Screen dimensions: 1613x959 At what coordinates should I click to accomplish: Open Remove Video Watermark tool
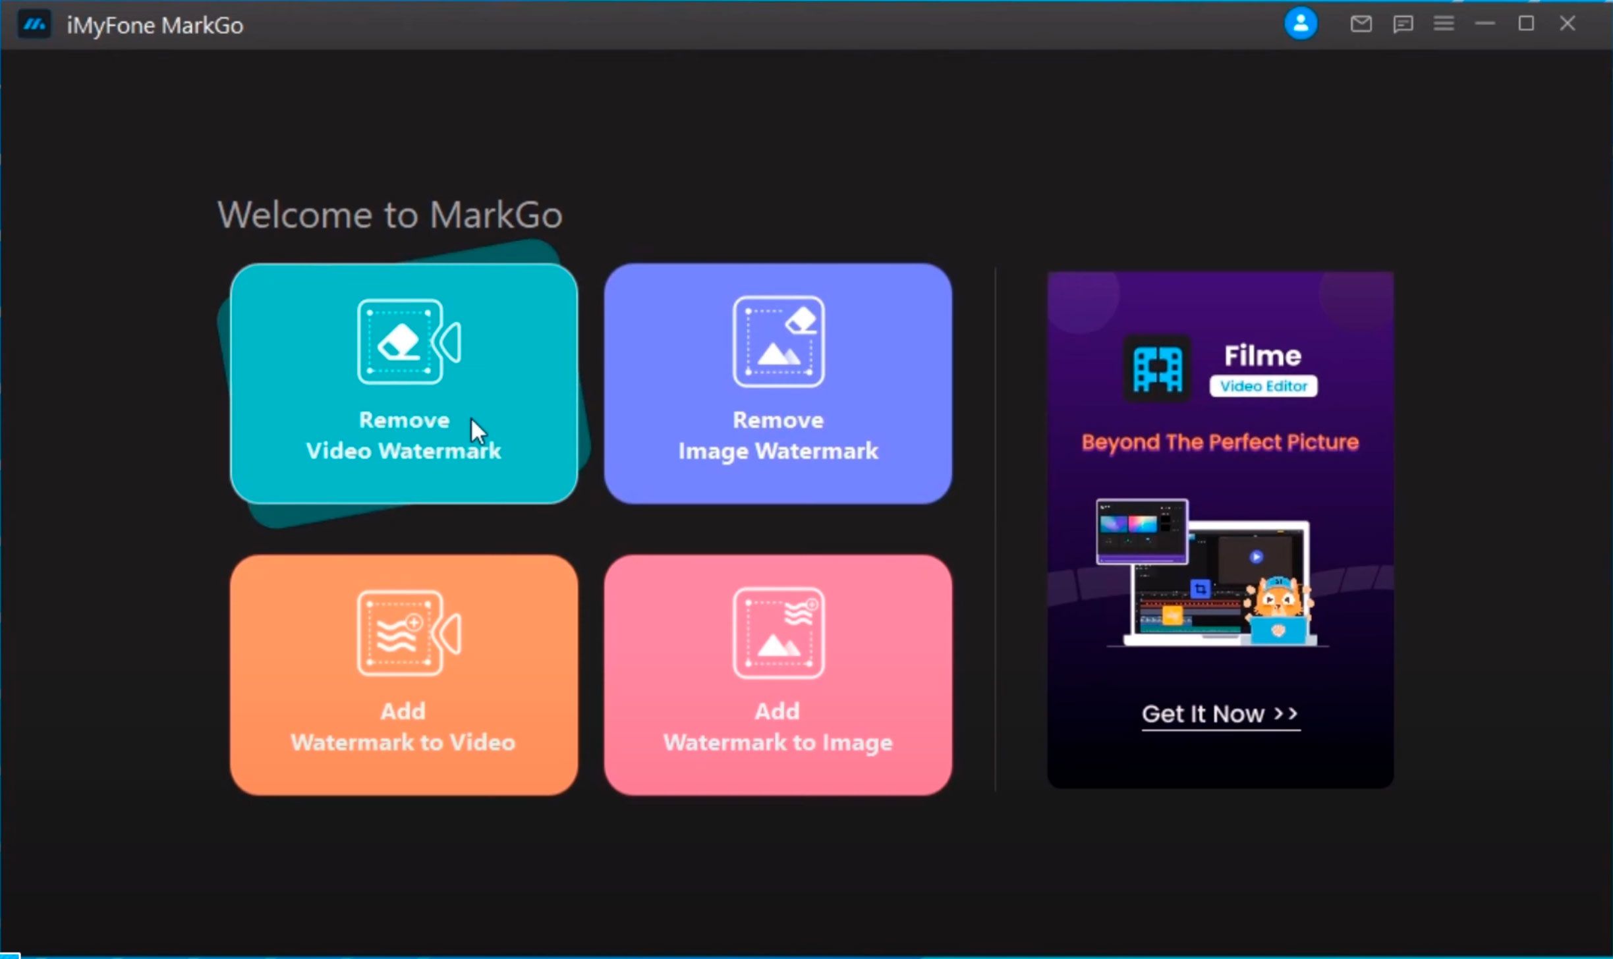point(403,383)
